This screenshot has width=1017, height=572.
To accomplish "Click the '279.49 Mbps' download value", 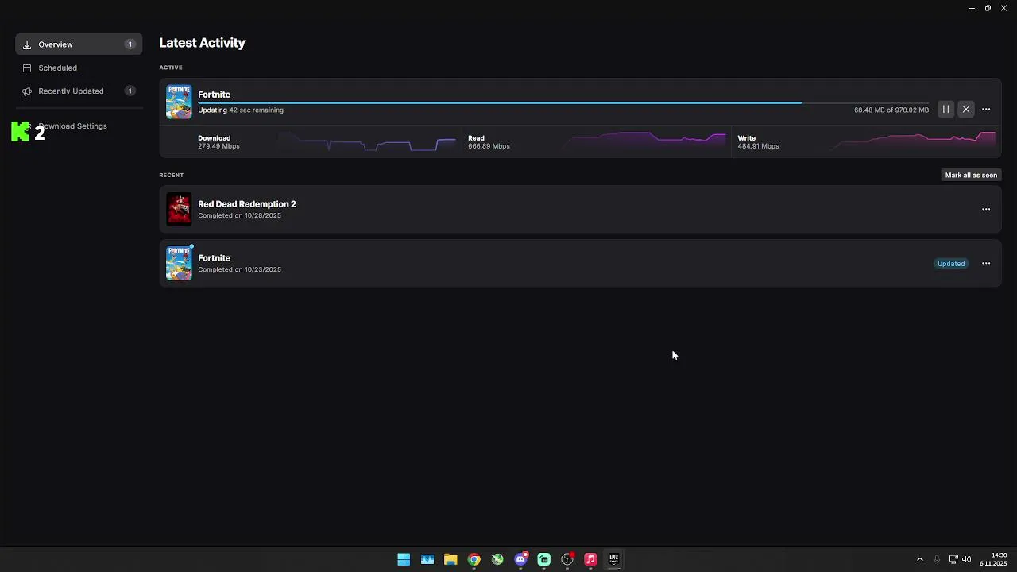I will point(218,146).
